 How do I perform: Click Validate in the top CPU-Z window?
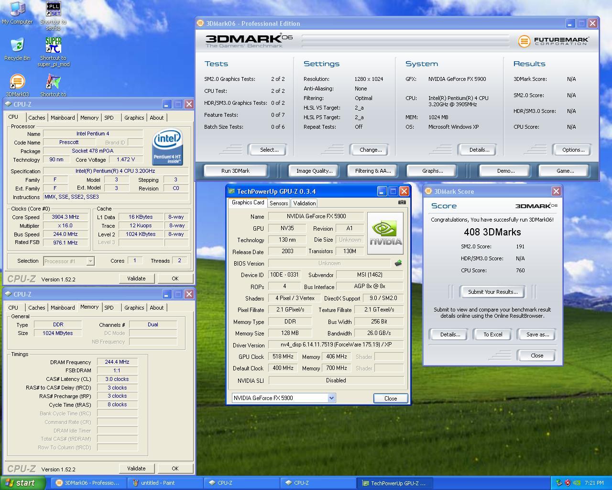[136, 278]
